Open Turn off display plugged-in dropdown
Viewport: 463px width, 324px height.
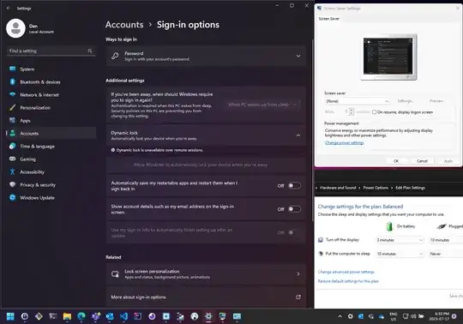pos(446,240)
